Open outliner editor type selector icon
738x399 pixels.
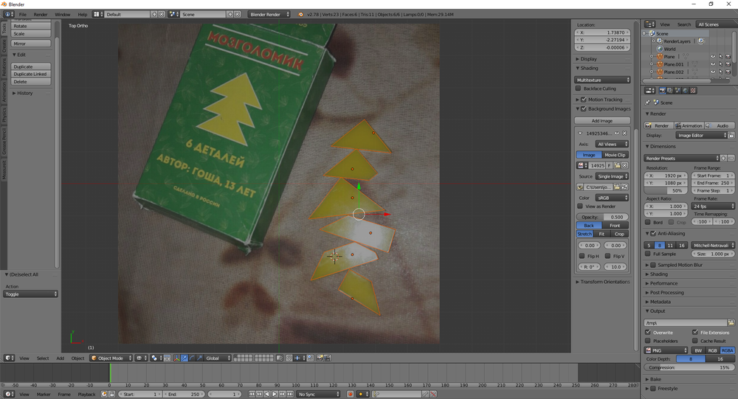650,24
